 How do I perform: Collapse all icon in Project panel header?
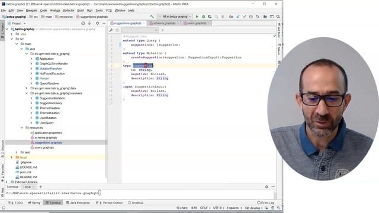89,24
